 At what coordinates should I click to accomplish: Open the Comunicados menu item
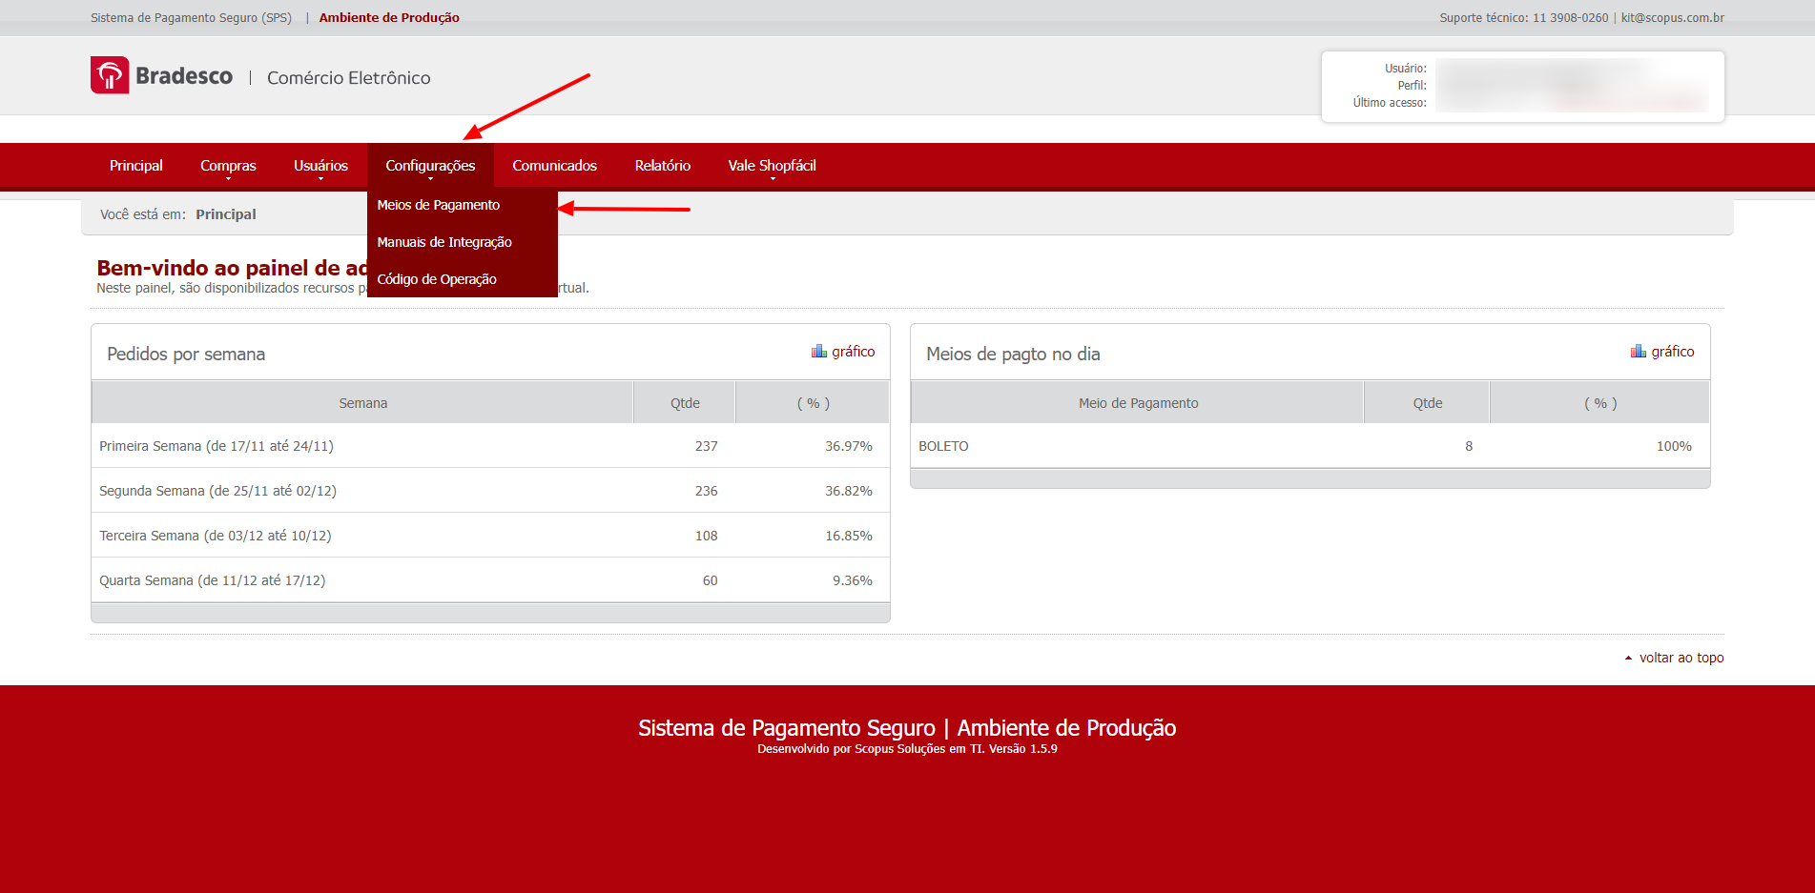tap(555, 166)
